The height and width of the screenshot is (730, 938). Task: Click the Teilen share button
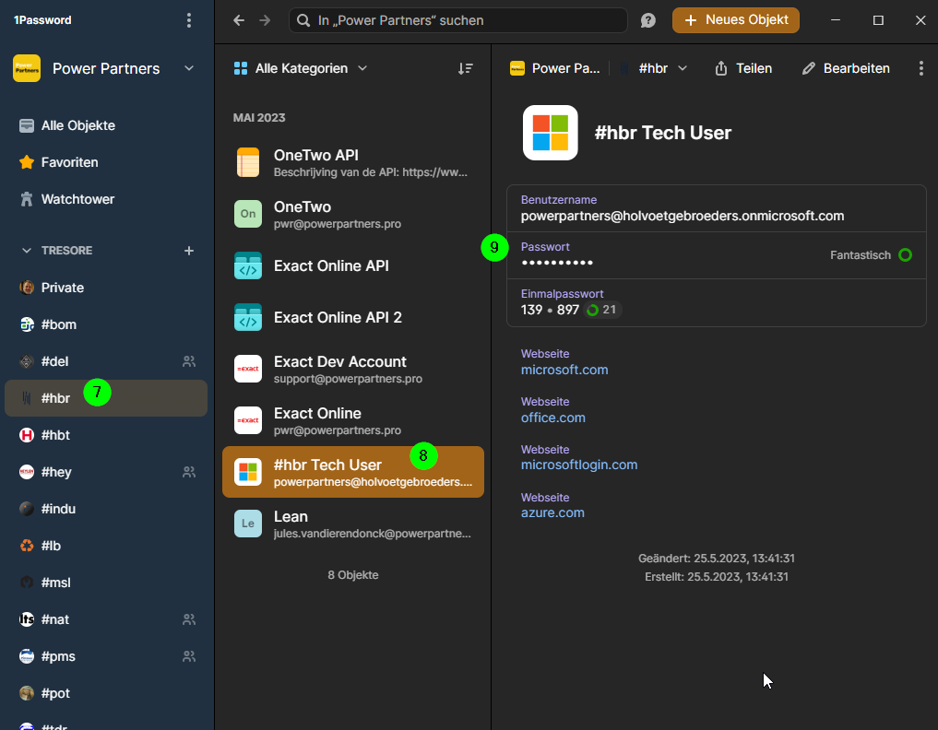(x=743, y=68)
